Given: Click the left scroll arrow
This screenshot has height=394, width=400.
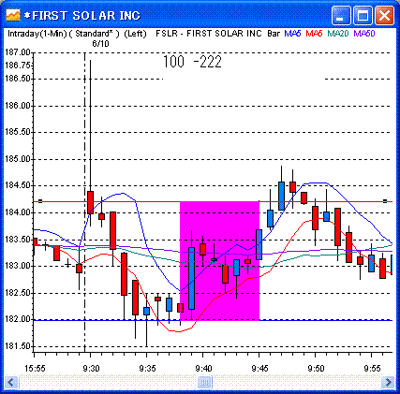Looking at the screenshot, I should coord(12,382).
